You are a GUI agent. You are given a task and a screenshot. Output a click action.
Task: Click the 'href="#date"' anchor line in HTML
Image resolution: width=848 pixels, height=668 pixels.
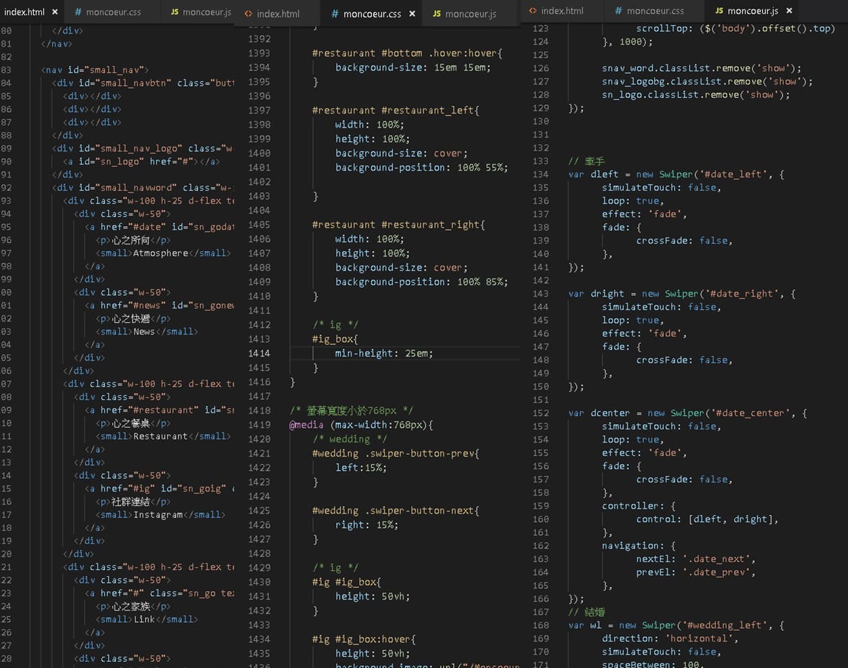point(159,227)
